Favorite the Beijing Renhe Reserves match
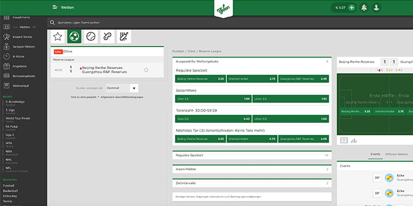 click(146, 70)
